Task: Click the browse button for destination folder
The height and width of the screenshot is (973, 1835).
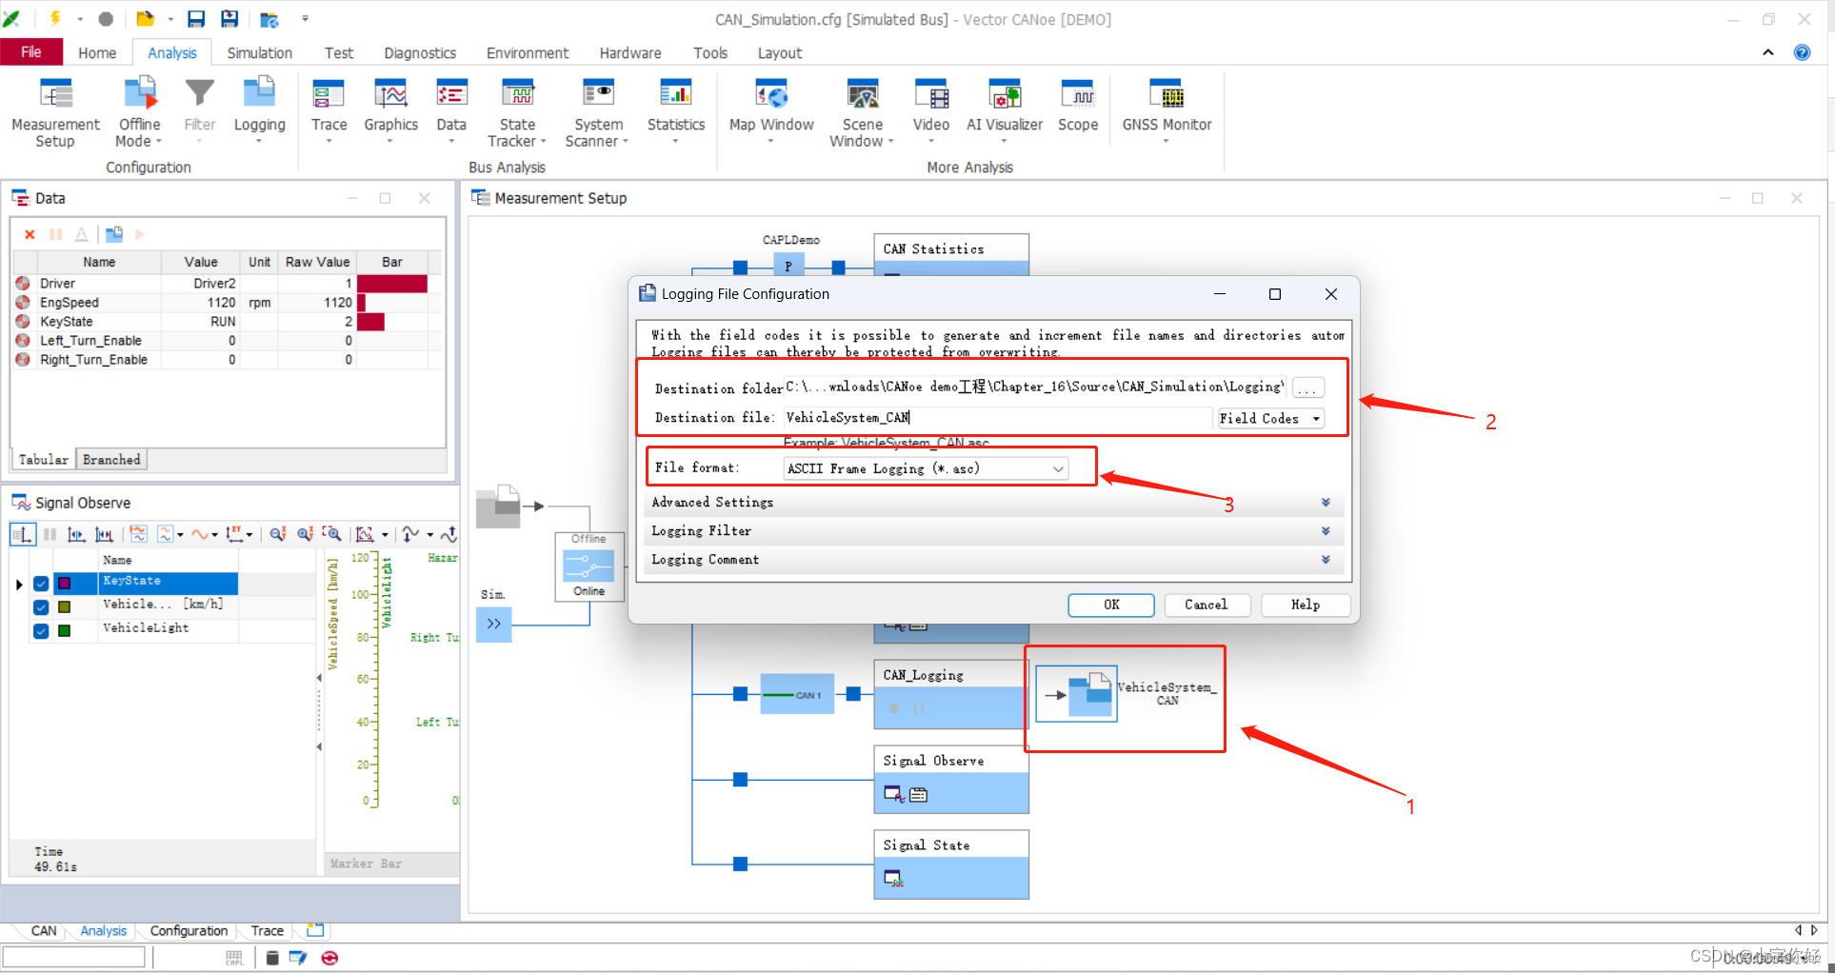Action: click(1307, 388)
